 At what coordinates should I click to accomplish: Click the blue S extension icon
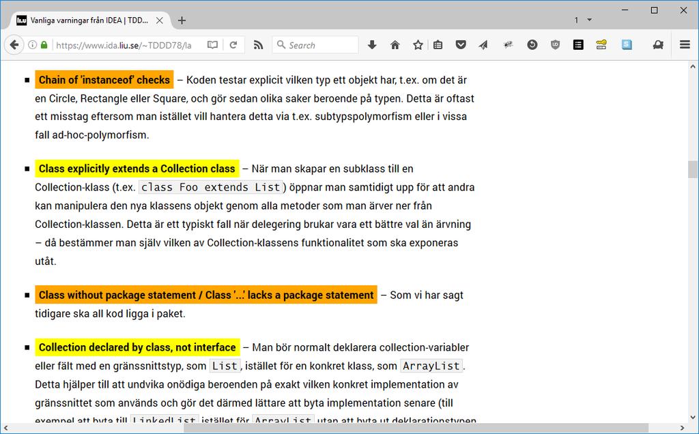pos(627,44)
